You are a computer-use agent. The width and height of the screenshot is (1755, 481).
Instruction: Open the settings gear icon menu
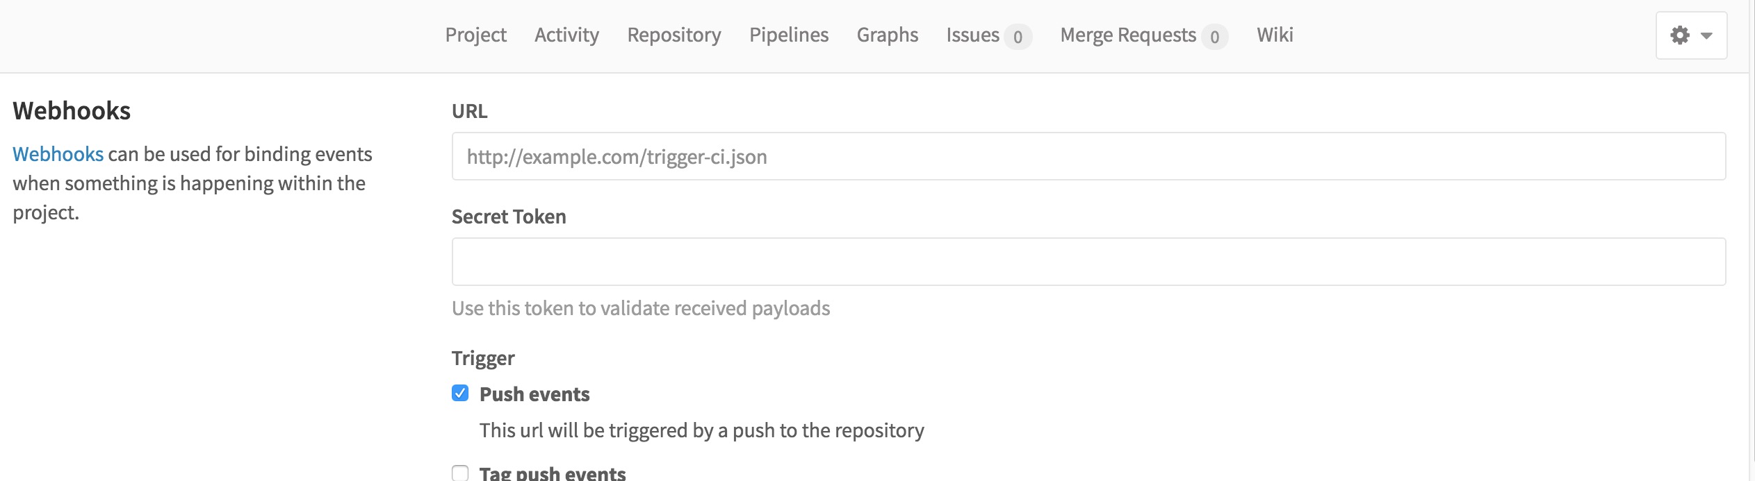pos(1680,35)
